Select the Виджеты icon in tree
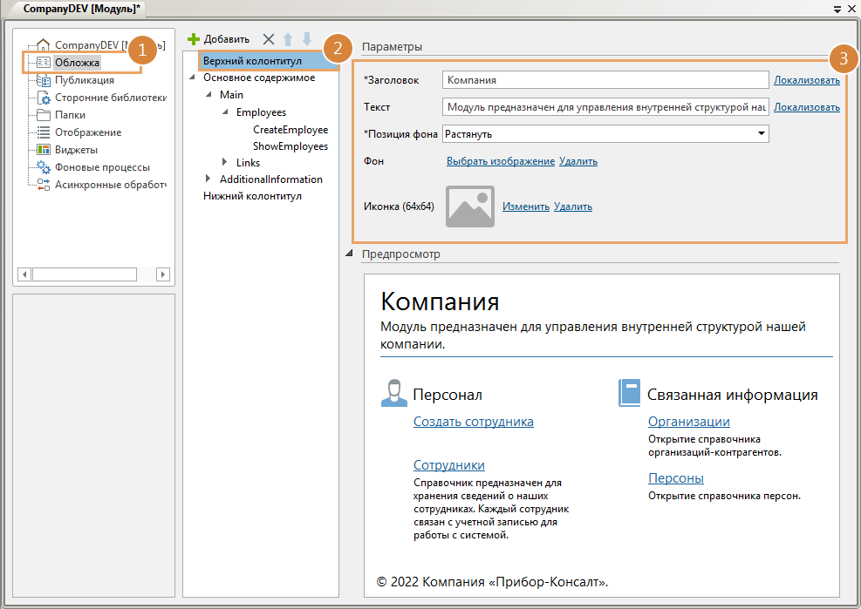The image size is (861, 609). click(44, 150)
